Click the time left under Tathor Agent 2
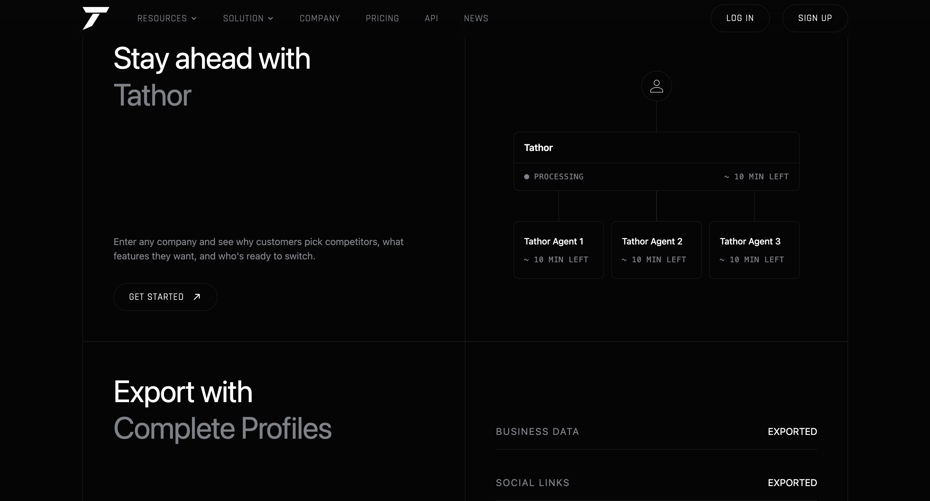 coord(654,260)
